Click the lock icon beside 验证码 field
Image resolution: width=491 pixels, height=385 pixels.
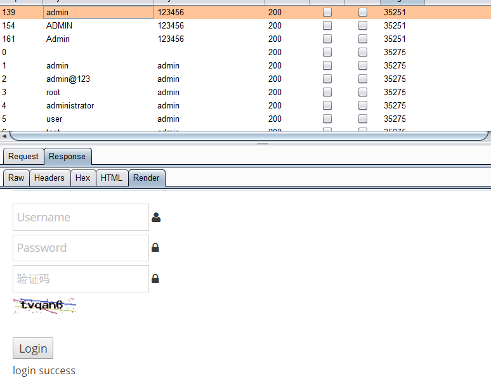tap(155, 278)
